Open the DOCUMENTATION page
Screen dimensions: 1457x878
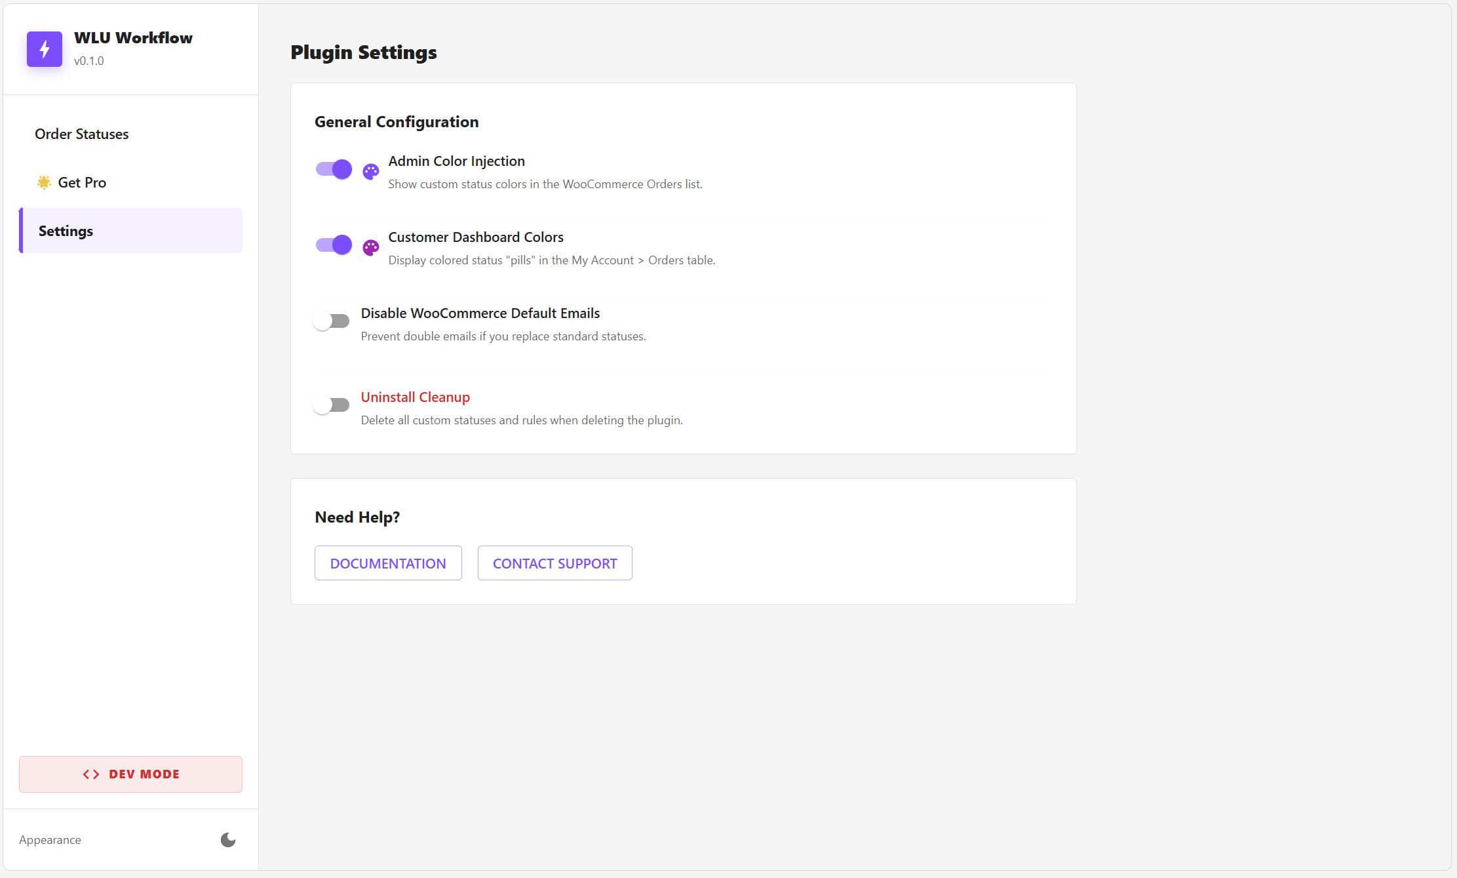pyautogui.click(x=387, y=563)
